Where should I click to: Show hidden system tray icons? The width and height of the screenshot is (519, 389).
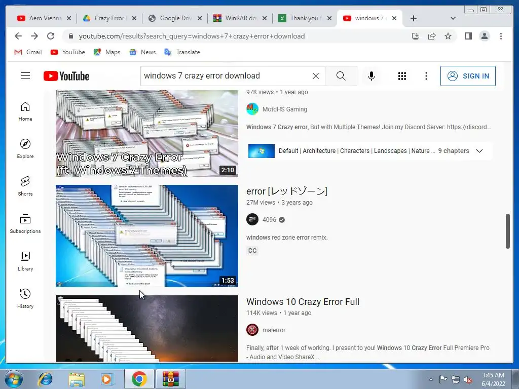pyautogui.click(x=431, y=380)
